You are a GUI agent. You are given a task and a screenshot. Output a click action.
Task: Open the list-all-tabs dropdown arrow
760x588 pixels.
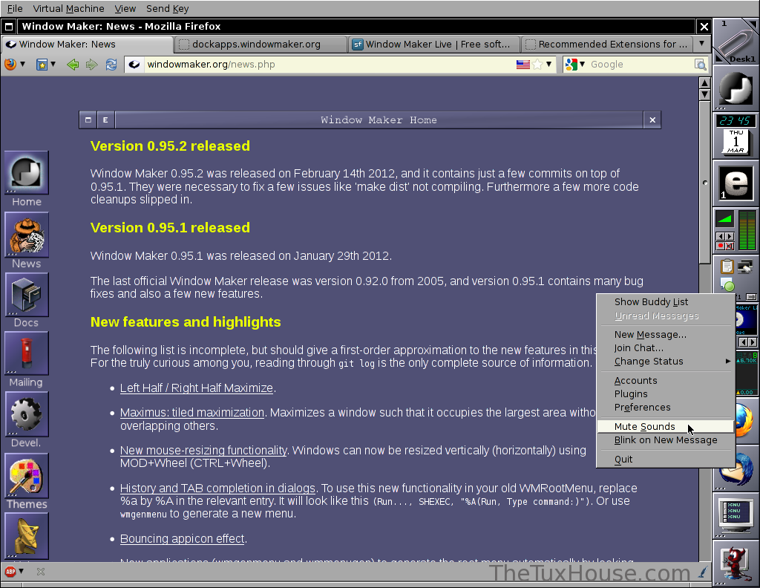(701, 44)
